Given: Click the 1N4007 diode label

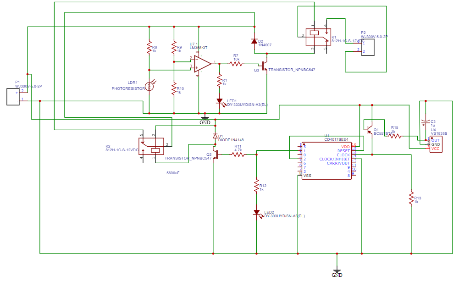Looking at the screenshot, I should coord(265,45).
